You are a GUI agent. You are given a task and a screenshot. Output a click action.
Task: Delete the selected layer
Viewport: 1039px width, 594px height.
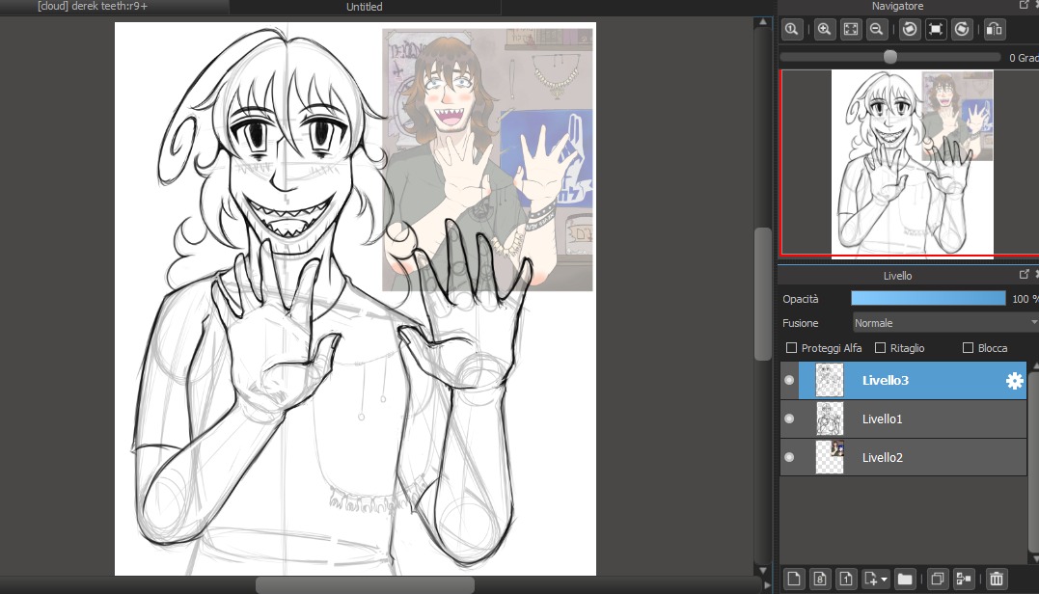(996, 579)
